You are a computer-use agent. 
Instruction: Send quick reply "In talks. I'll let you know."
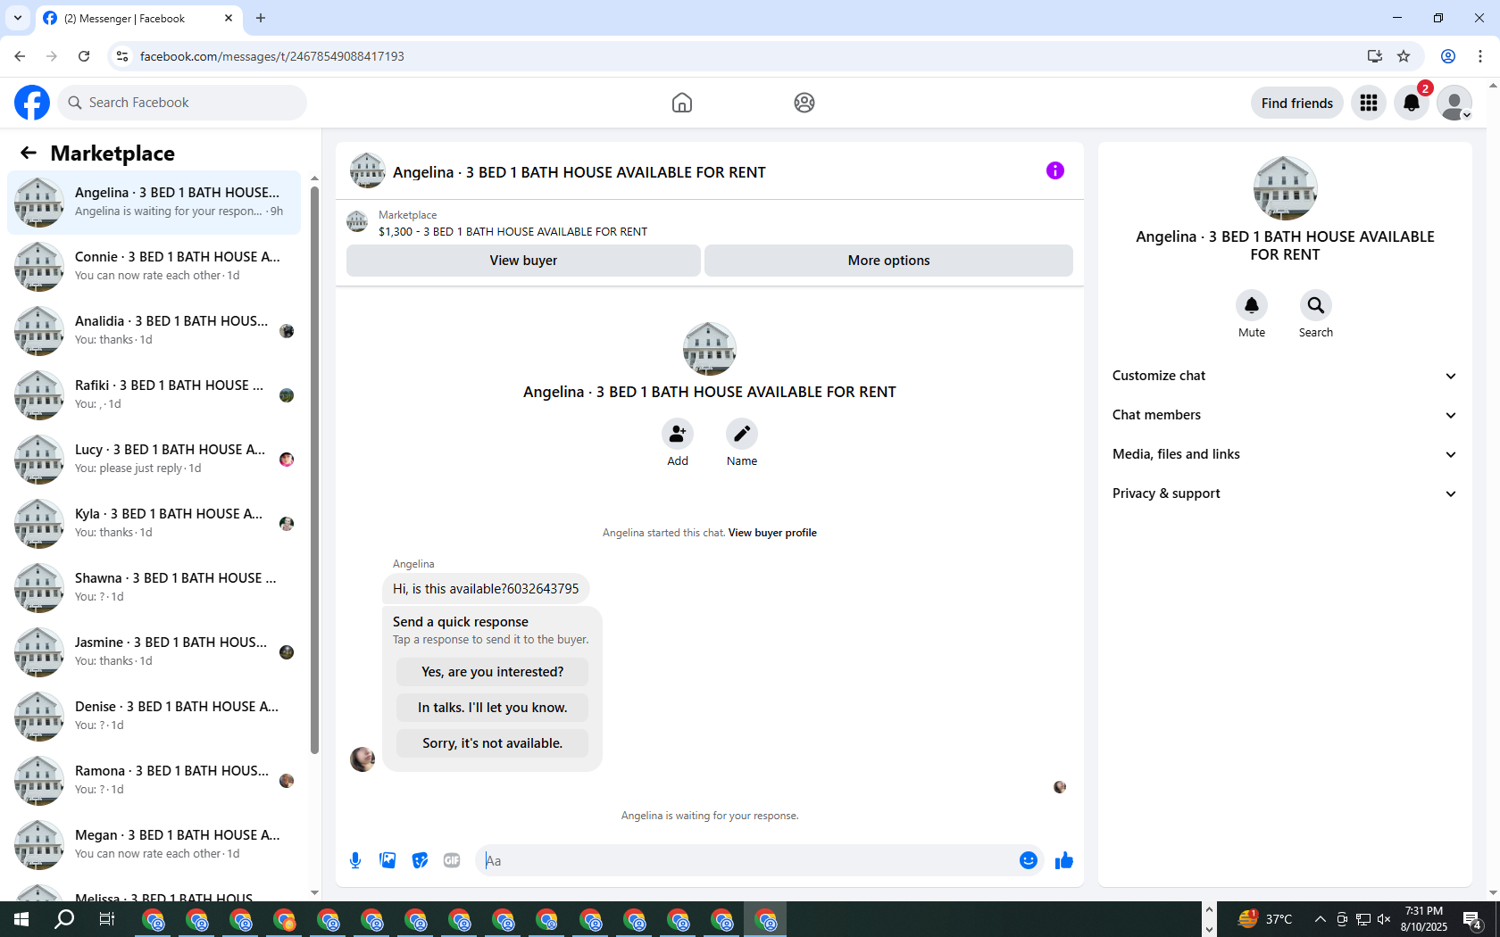pos(492,708)
